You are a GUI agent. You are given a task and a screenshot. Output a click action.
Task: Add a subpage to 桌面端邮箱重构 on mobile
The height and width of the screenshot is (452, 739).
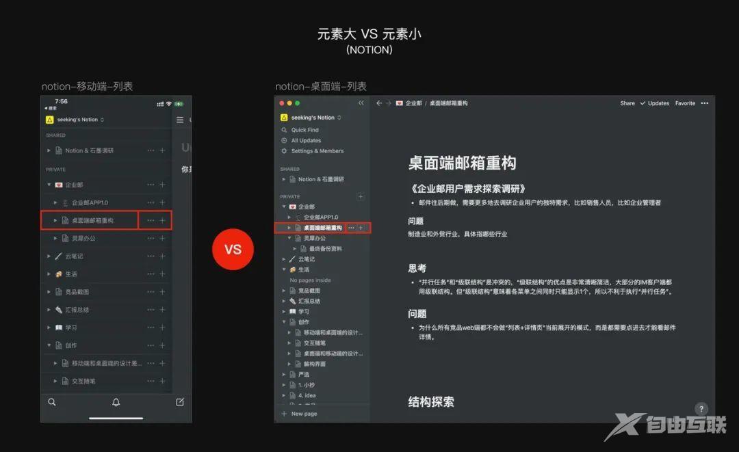pos(162,220)
